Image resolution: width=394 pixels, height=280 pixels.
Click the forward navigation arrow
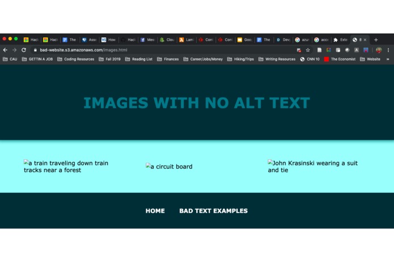pyautogui.click(x=14, y=50)
